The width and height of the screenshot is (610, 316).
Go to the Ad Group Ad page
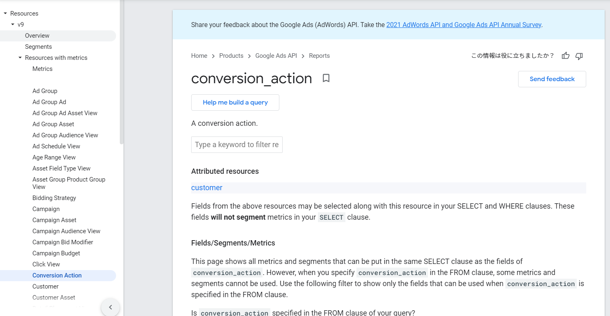coord(49,102)
